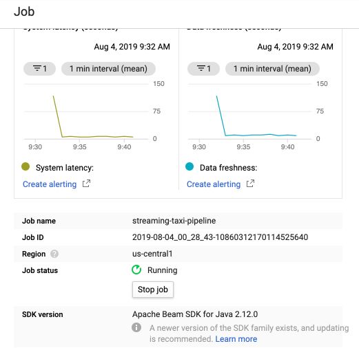The width and height of the screenshot is (359, 348).
Task: Open the Create alerting link for System latency
Action: click(50, 184)
